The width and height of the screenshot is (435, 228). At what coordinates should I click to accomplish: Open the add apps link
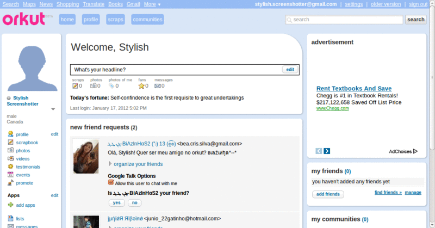click(x=26, y=205)
